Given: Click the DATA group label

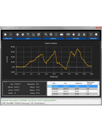Looking at the screenshot, I should pos(28,39).
